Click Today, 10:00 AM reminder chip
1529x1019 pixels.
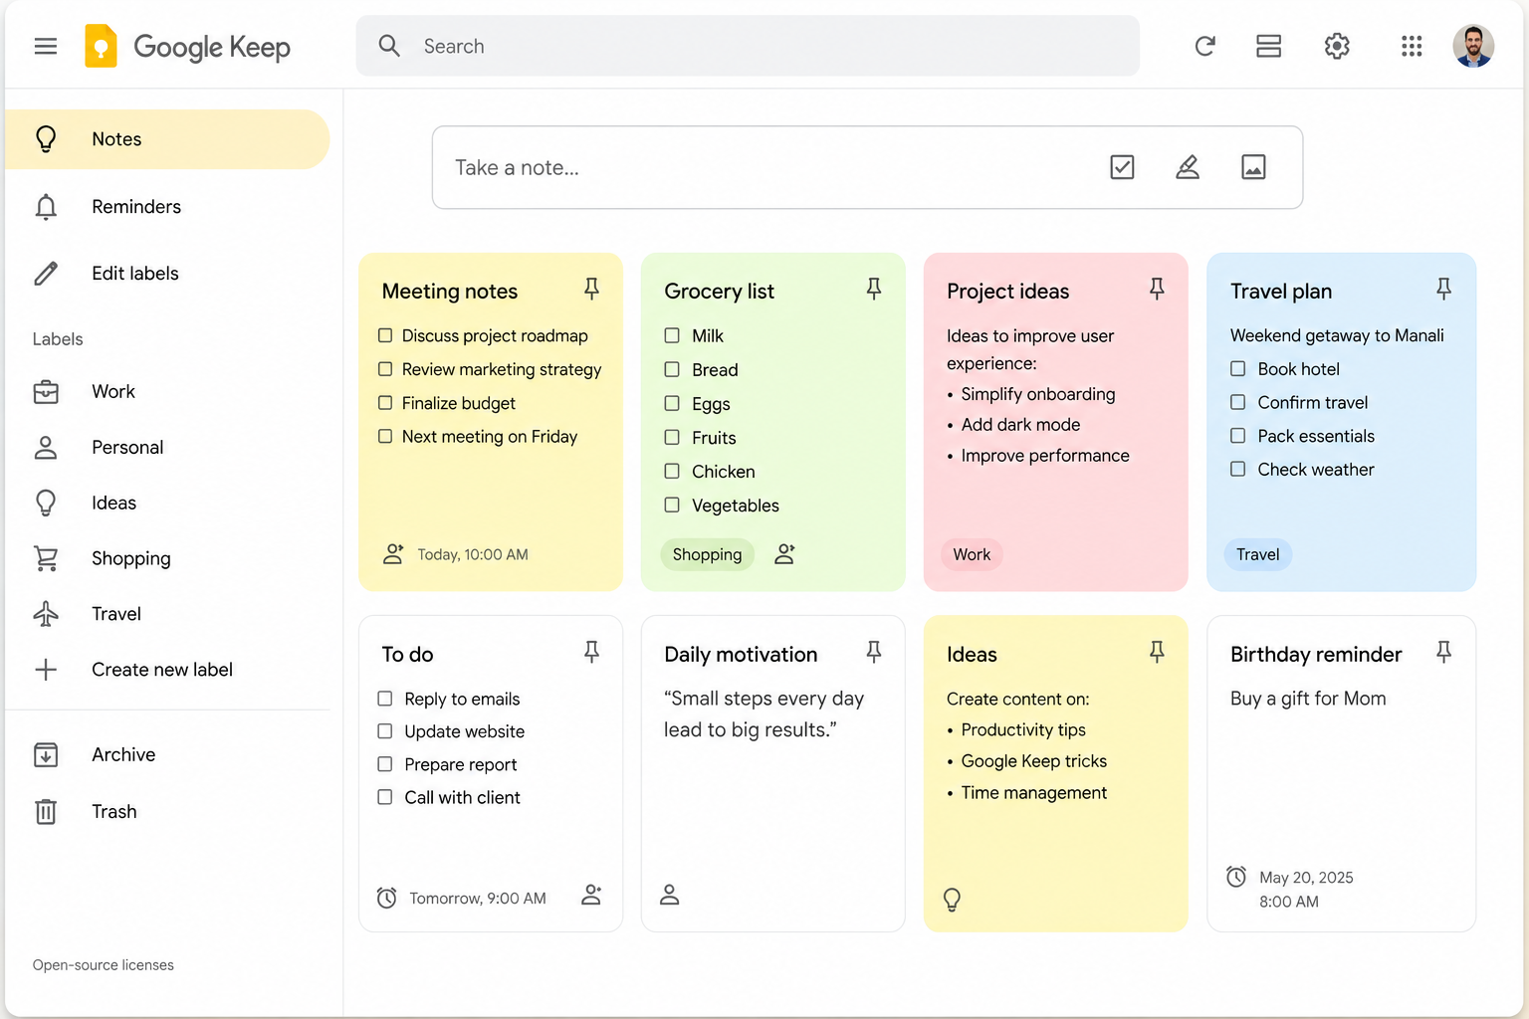(x=473, y=554)
